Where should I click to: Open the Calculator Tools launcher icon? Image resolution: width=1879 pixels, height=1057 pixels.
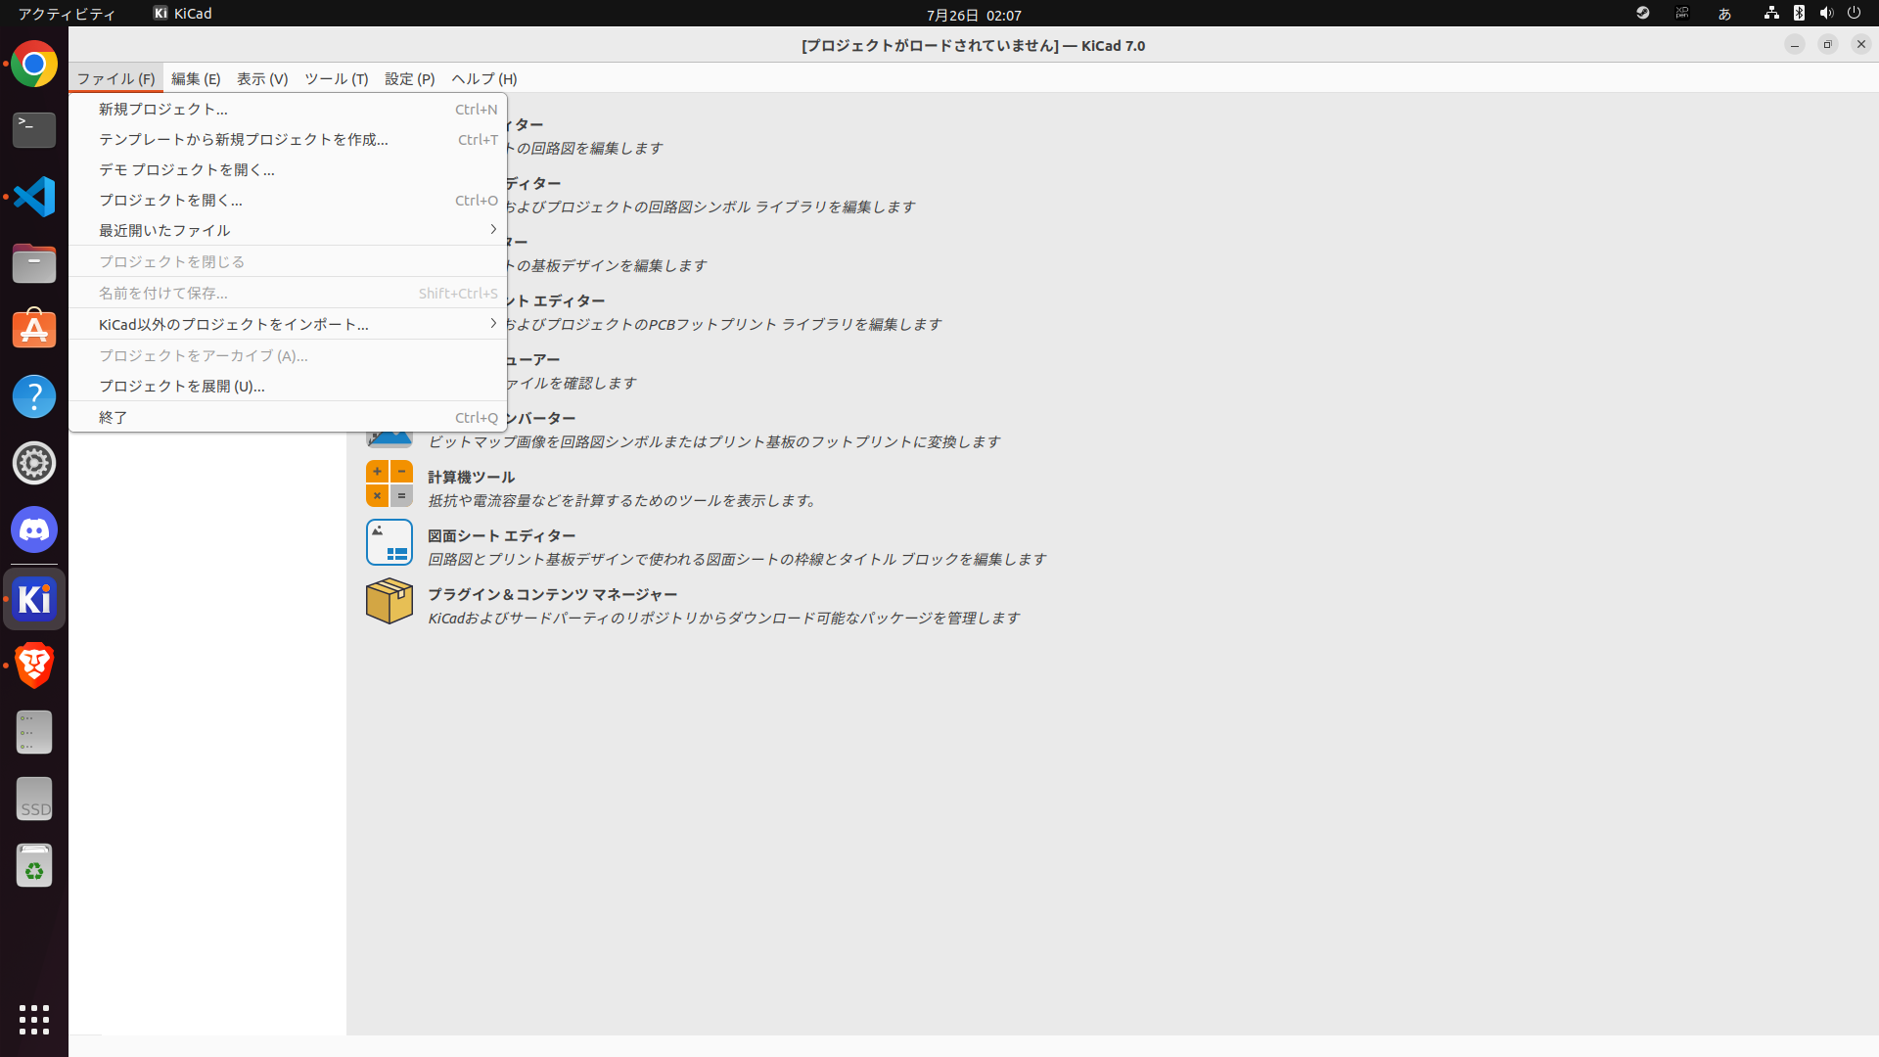click(389, 483)
